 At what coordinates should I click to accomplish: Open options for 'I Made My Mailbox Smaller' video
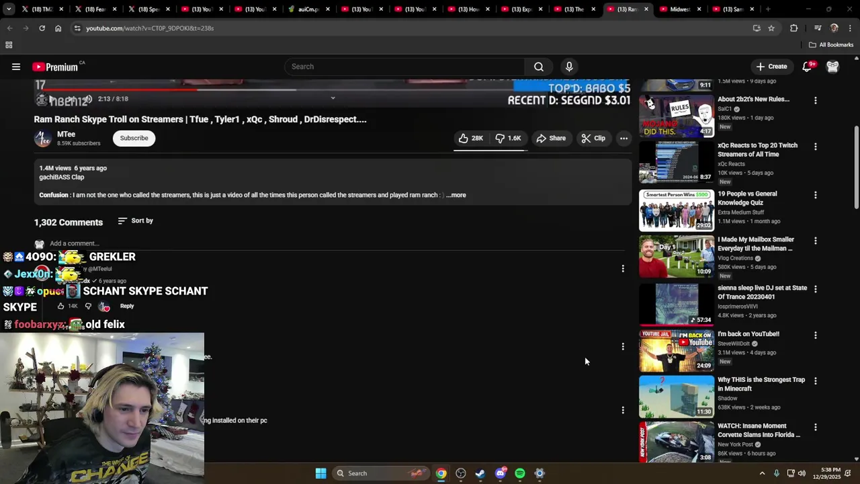point(816,241)
